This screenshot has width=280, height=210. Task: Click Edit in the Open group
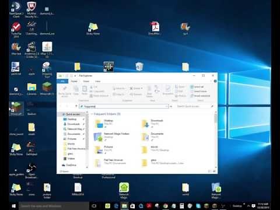[179, 91]
